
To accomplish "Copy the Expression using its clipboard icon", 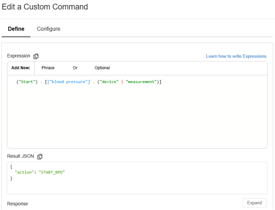I will point(36,56).
